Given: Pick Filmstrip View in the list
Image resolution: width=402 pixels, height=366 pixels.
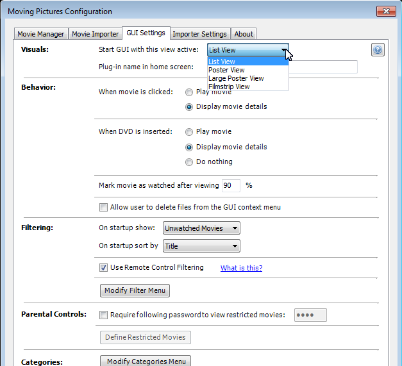Looking at the screenshot, I should coord(229,87).
